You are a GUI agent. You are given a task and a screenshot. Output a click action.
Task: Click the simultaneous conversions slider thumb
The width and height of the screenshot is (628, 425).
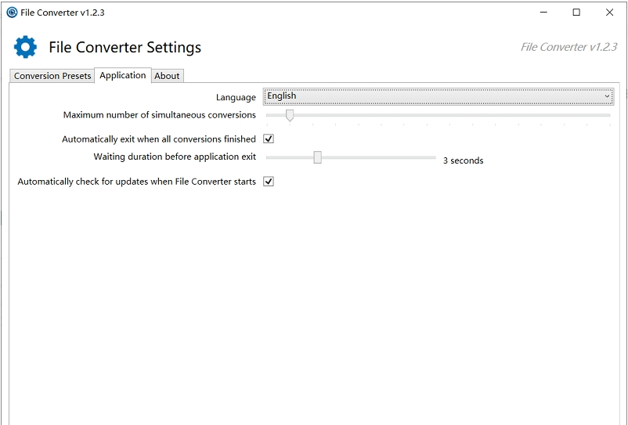point(290,115)
